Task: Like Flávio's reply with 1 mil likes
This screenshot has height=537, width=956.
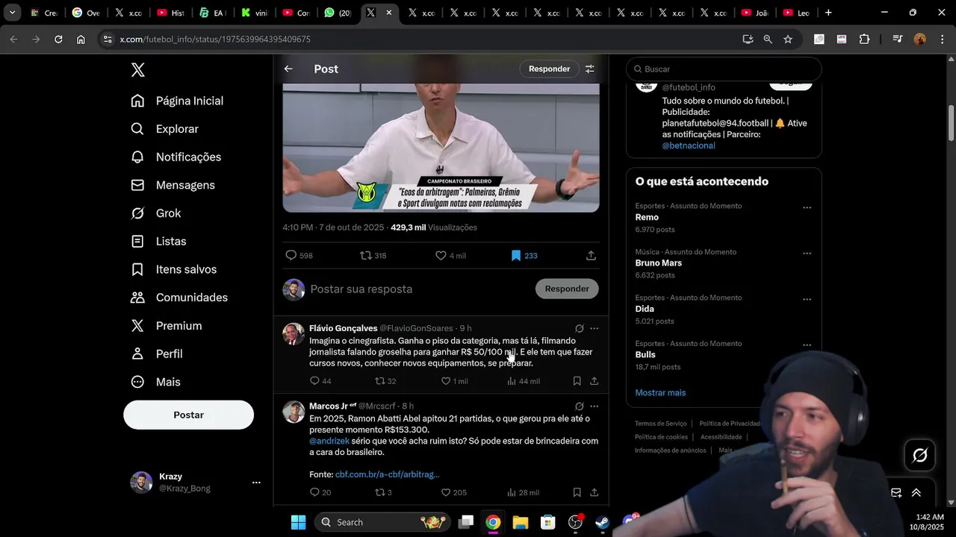Action: point(446,381)
